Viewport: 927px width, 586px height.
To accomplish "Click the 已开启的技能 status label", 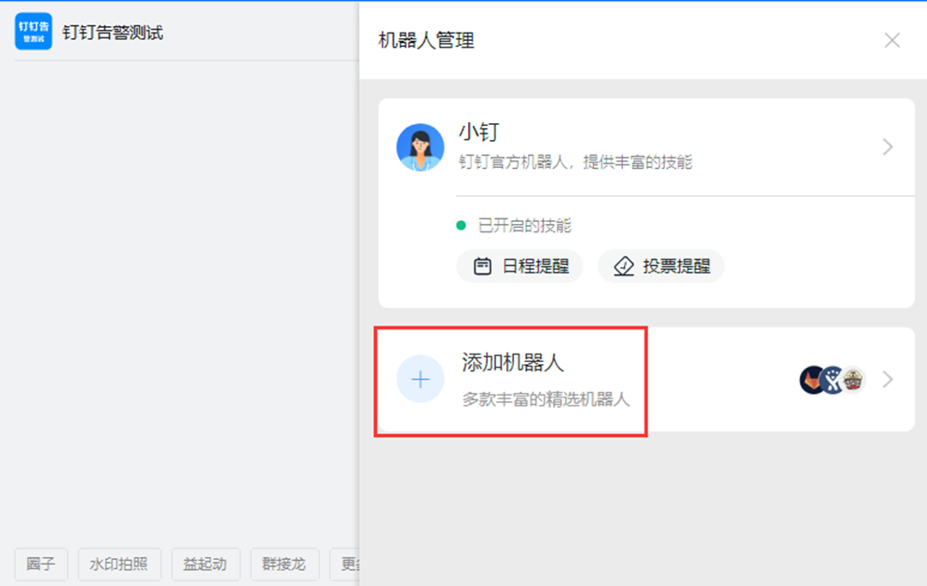I will tap(525, 225).
